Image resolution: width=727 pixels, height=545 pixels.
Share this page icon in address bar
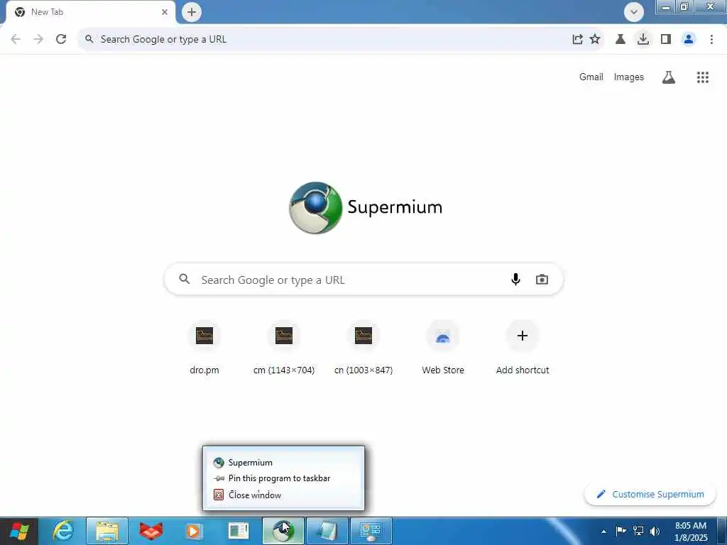577,40
